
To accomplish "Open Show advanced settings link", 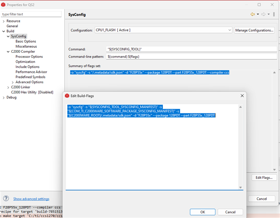I will pos(31,199).
